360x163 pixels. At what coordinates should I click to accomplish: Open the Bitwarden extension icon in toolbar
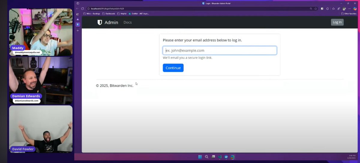(x=322, y=9)
